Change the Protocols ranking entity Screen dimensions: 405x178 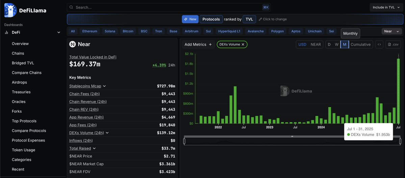(211, 19)
